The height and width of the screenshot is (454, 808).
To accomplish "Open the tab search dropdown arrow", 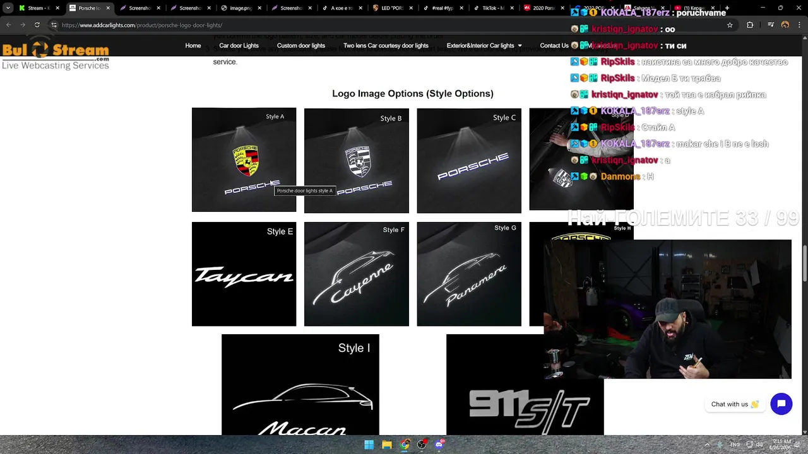I will point(8,8).
